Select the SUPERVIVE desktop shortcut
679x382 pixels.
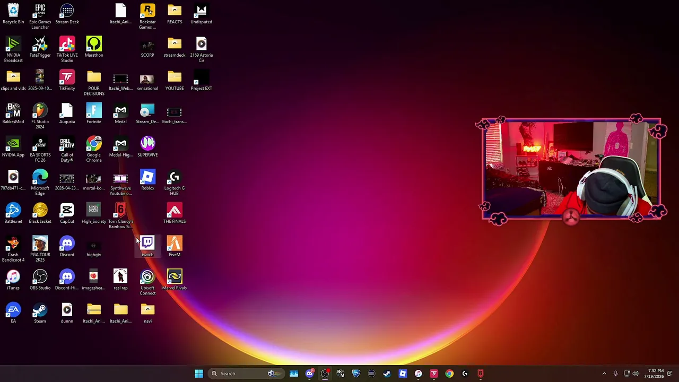tap(147, 147)
